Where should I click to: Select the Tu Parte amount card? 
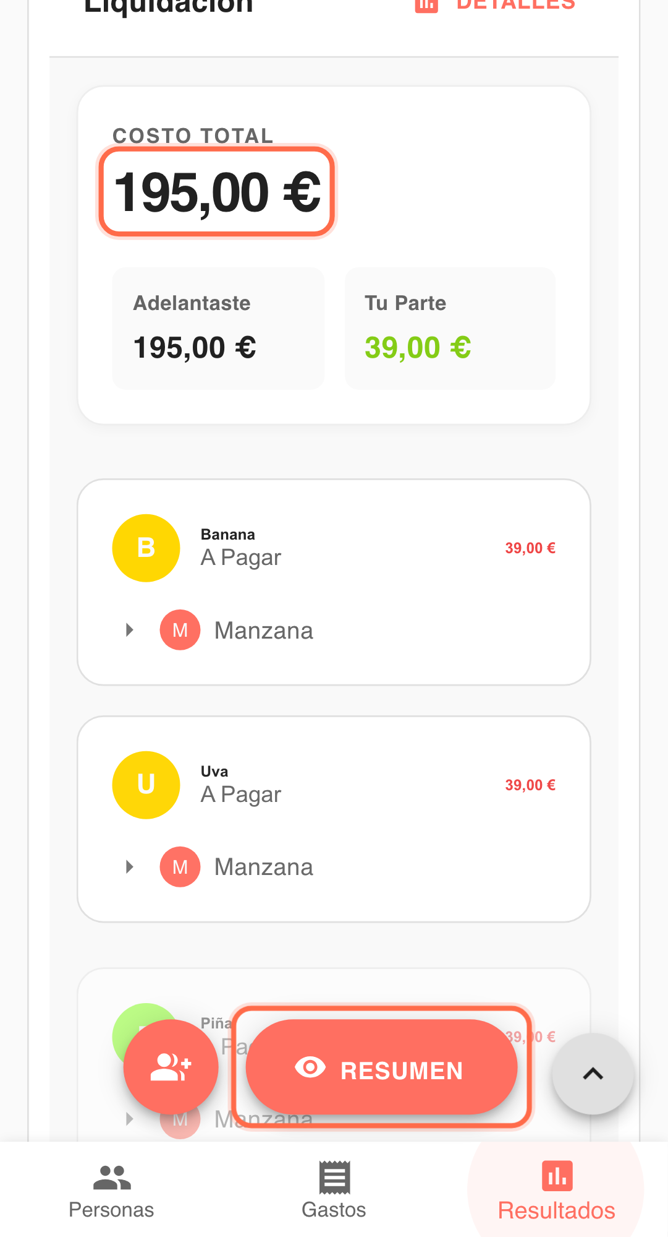point(450,329)
